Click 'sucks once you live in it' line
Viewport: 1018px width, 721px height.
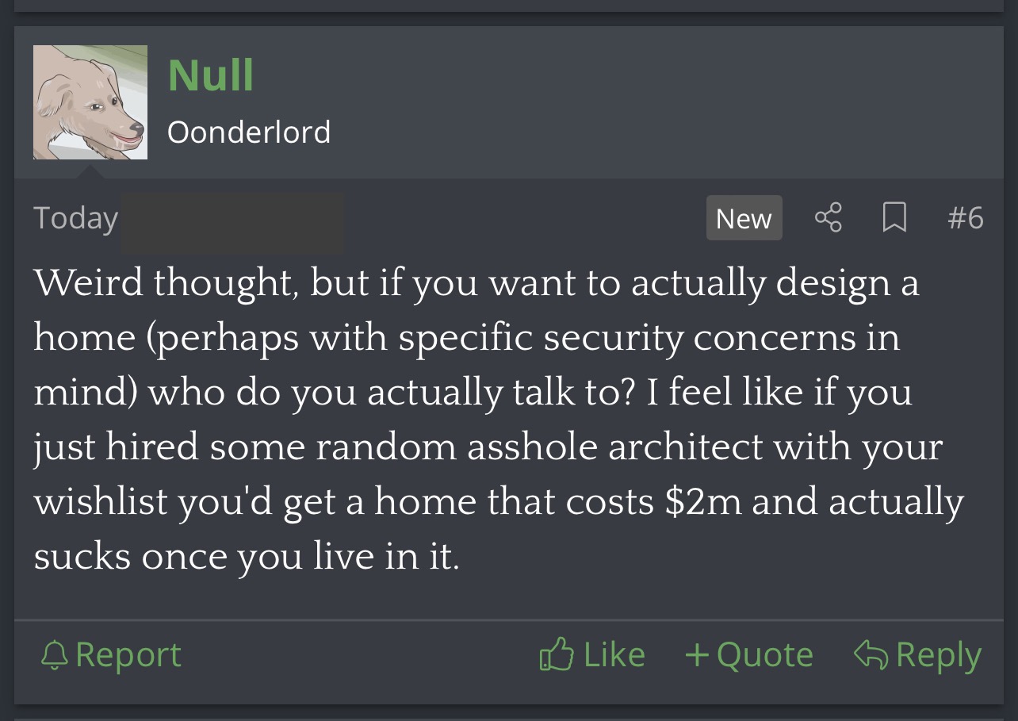pos(247,557)
